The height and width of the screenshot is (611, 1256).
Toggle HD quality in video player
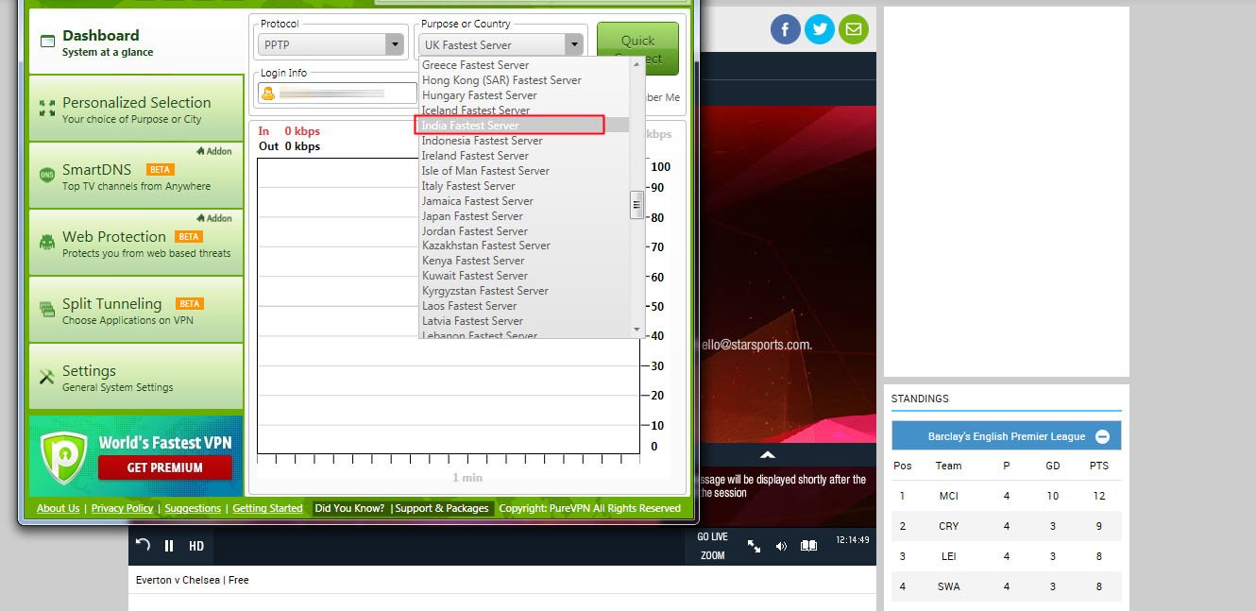point(196,546)
